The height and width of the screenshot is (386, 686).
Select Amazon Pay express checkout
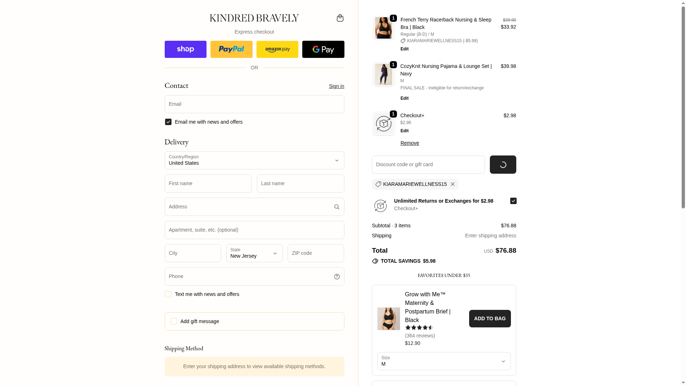point(277,49)
